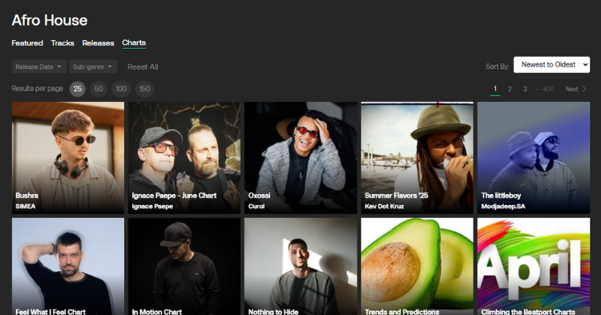Screen dimensions: 601x315
Task: Jump to last page 400
Action: click(548, 89)
